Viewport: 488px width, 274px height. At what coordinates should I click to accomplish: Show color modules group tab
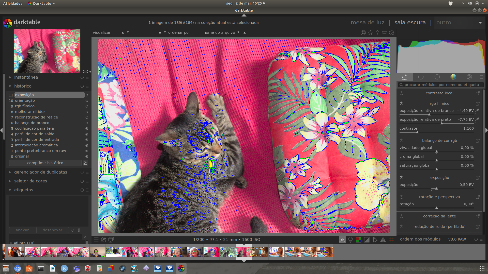453,77
